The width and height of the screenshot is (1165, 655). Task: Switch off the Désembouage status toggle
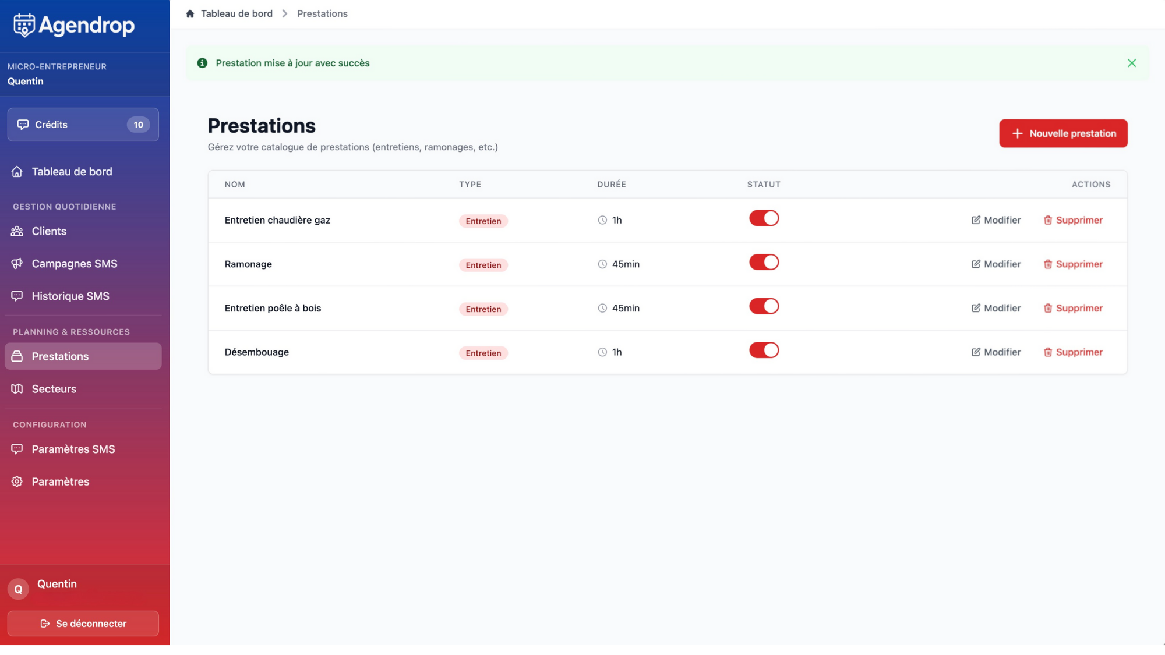pyautogui.click(x=764, y=350)
